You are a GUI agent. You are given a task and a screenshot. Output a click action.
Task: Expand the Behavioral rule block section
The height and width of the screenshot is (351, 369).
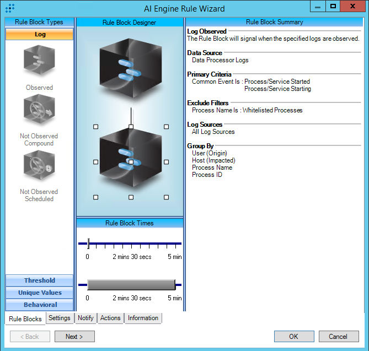pyautogui.click(x=39, y=305)
